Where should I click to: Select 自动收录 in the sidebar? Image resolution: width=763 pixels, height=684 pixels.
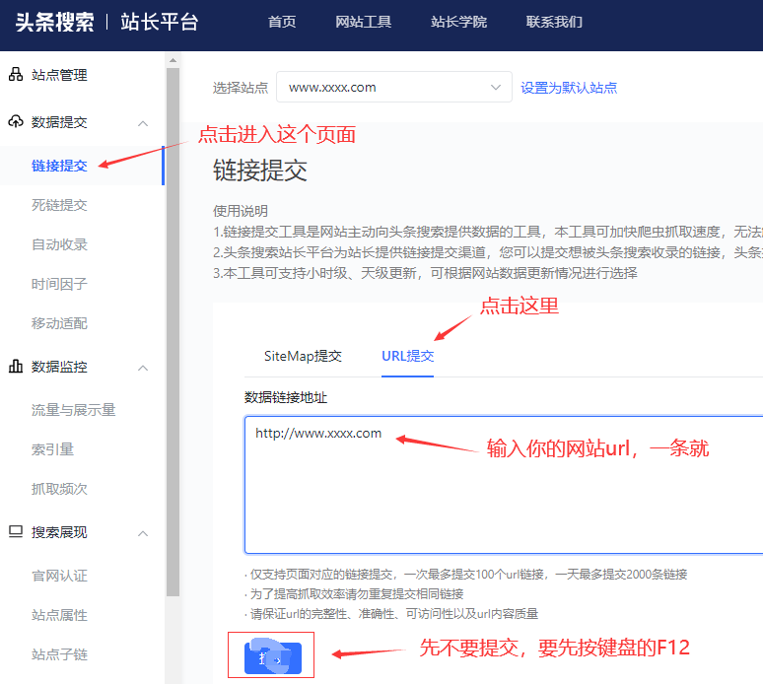59,244
